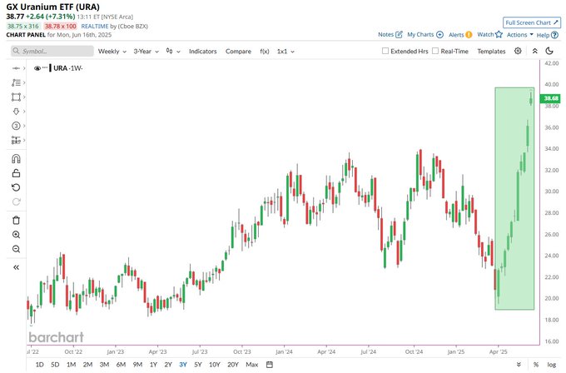Open the Notes link
The width and height of the screenshot is (566, 373).
pos(385,34)
